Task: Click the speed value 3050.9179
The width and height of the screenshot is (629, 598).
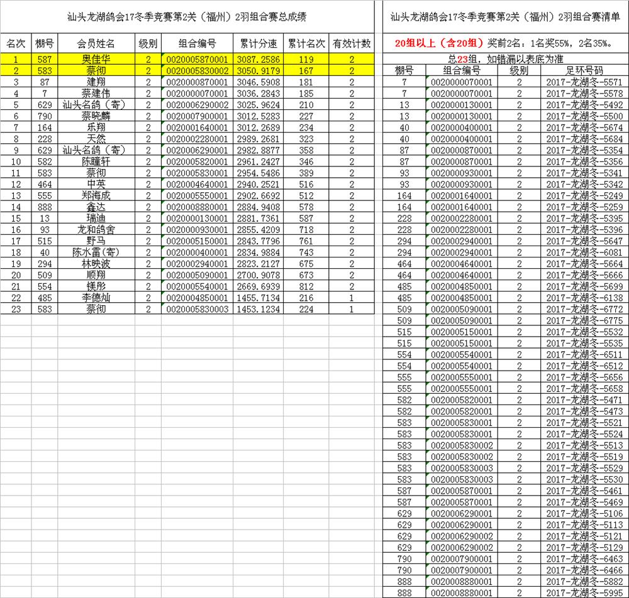Action: pos(258,70)
